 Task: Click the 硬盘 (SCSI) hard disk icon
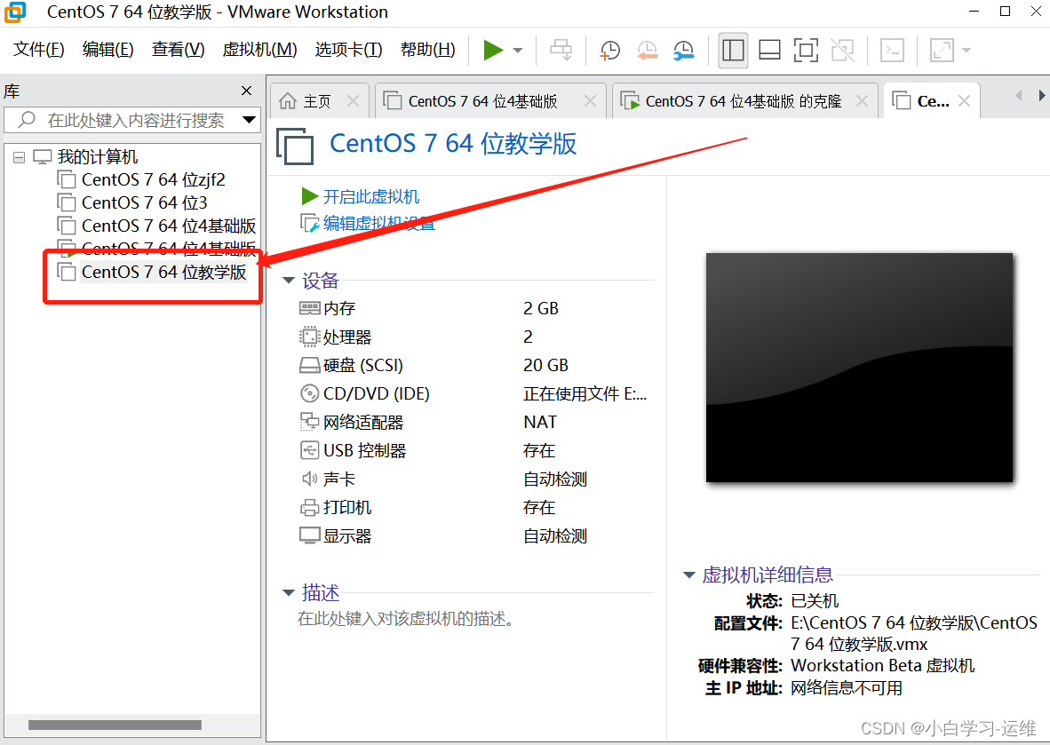click(x=309, y=366)
